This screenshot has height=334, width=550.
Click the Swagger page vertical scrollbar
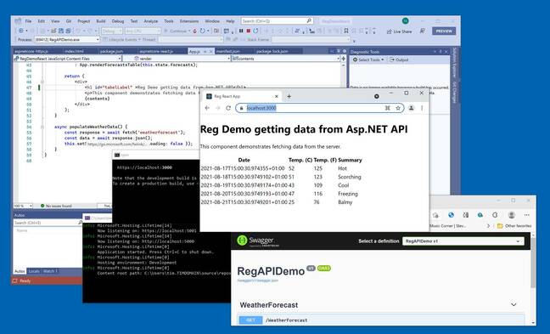coord(533,263)
